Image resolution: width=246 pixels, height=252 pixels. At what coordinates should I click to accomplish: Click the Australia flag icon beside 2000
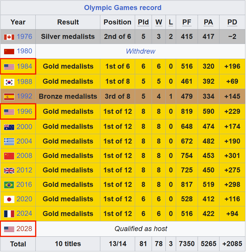9,127
